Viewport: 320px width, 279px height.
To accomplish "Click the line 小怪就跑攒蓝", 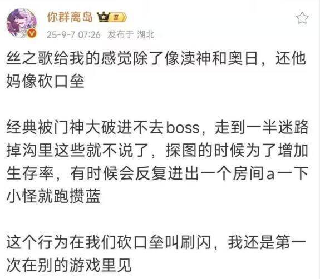I will click(x=53, y=196).
